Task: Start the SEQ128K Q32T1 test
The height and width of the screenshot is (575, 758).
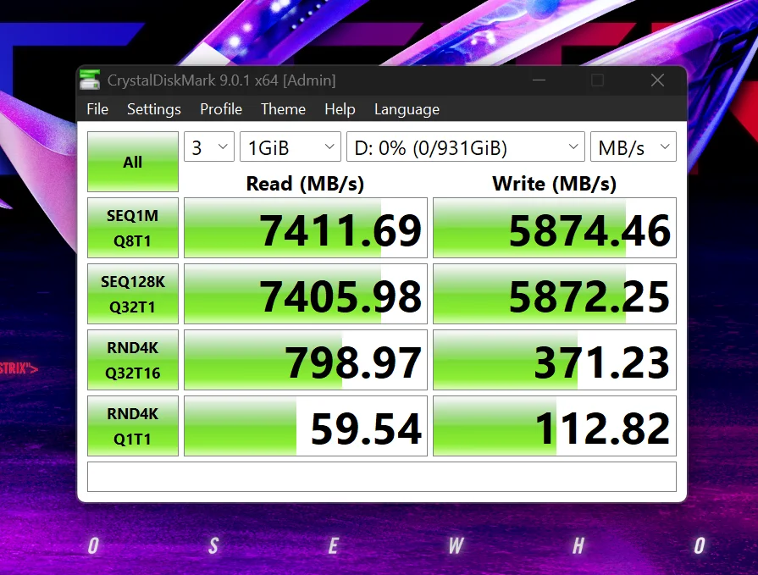Action: tap(133, 294)
